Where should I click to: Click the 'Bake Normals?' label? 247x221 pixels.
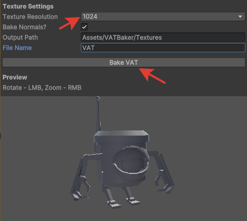point(24,27)
